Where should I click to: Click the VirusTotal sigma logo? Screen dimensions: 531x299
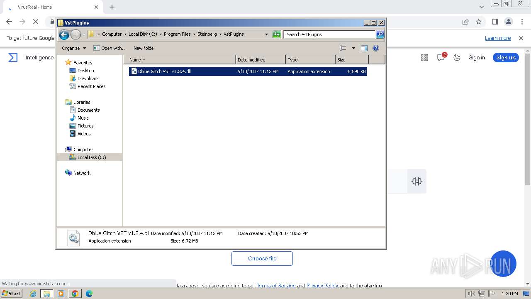point(13,58)
